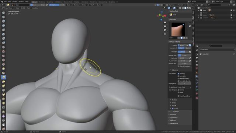Open Sculpt Plane Area Plane dropdown
236x133 pixels.
tap(184, 87)
